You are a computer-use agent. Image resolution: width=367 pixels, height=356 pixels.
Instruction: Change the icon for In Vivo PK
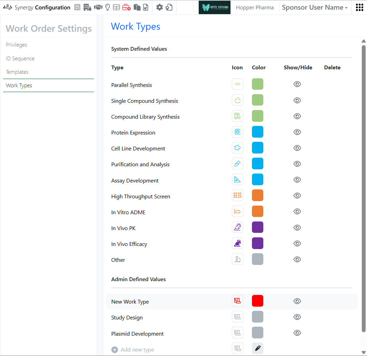tap(237, 227)
